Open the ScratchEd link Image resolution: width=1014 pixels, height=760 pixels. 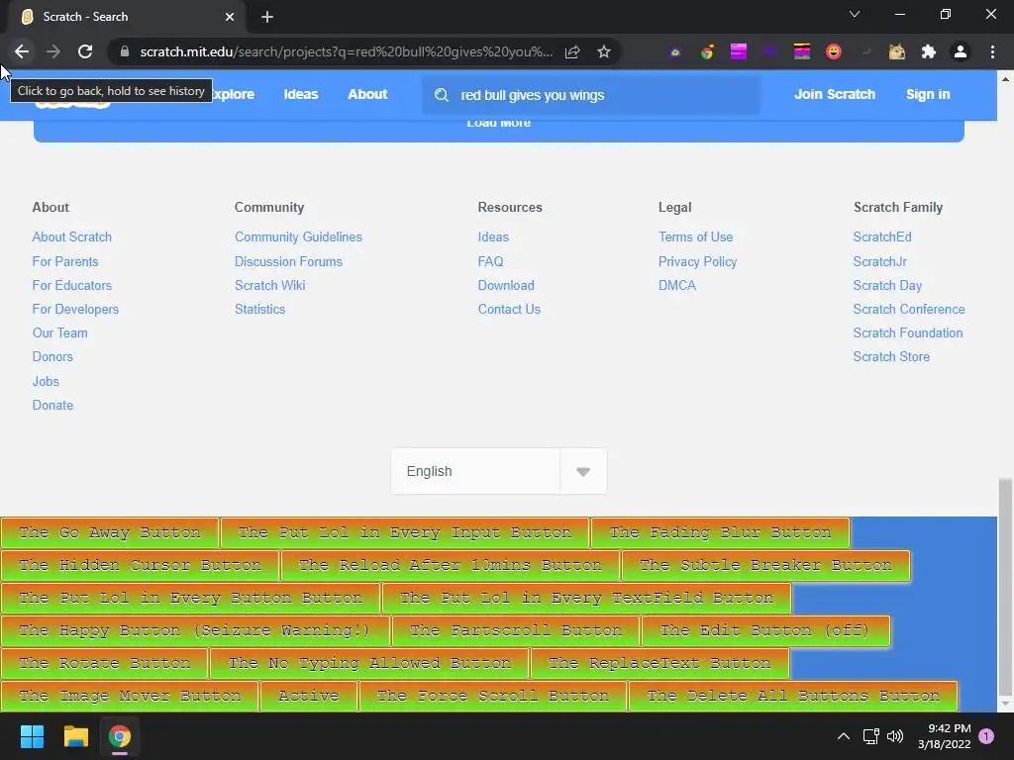(882, 237)
